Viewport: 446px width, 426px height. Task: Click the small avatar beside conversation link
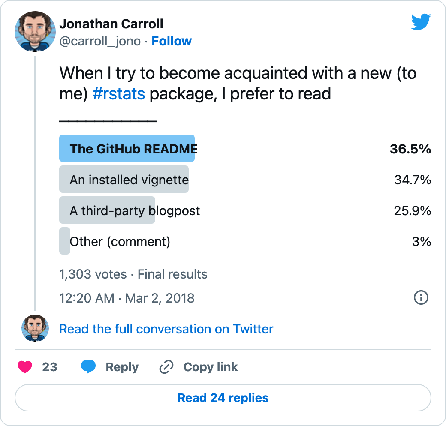(x=35, y=328)
